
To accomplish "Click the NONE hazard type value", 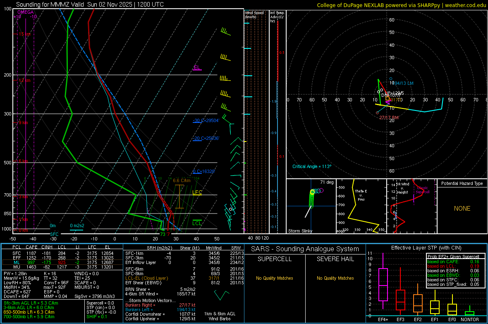I will tap(462, 209).
